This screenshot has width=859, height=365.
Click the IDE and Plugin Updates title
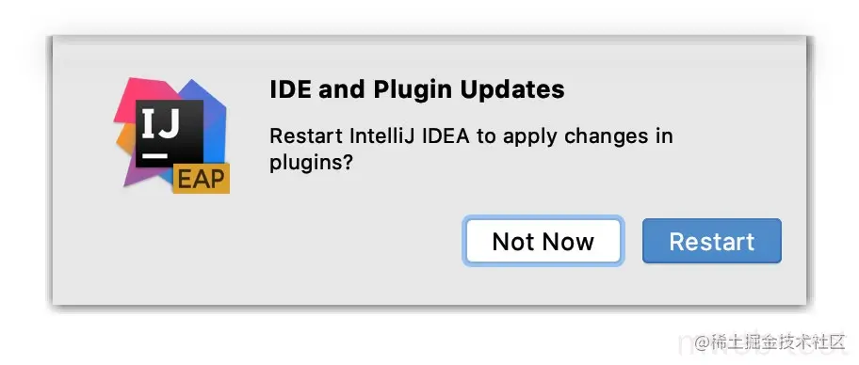coord(417,89)
